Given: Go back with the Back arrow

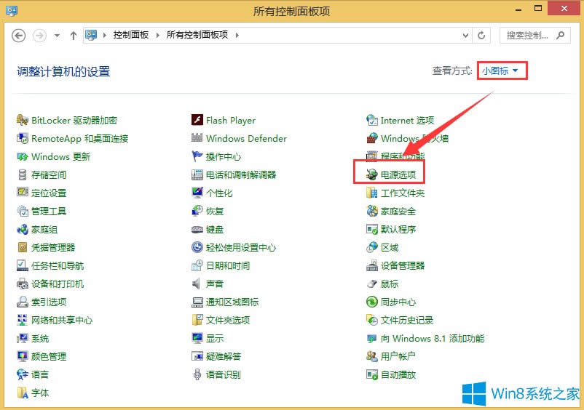Looking at the screenshot, I should point(19,36).
